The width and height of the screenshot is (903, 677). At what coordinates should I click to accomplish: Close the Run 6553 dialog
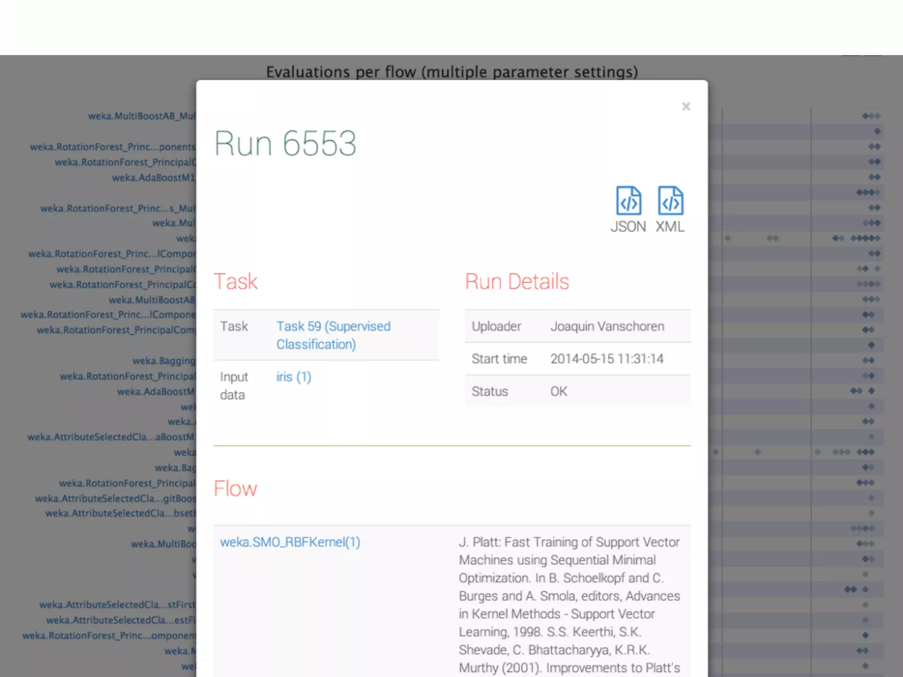(x=686, y=106)
